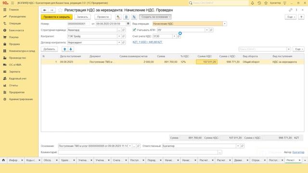308x173 pixels.
Task: Open Еще menu above the table
Action: click(298, 49)
